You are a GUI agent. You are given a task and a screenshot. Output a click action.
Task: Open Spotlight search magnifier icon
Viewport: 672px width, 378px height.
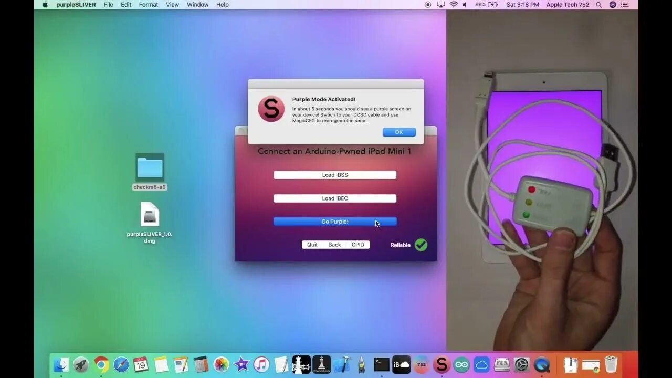point(599,5)
